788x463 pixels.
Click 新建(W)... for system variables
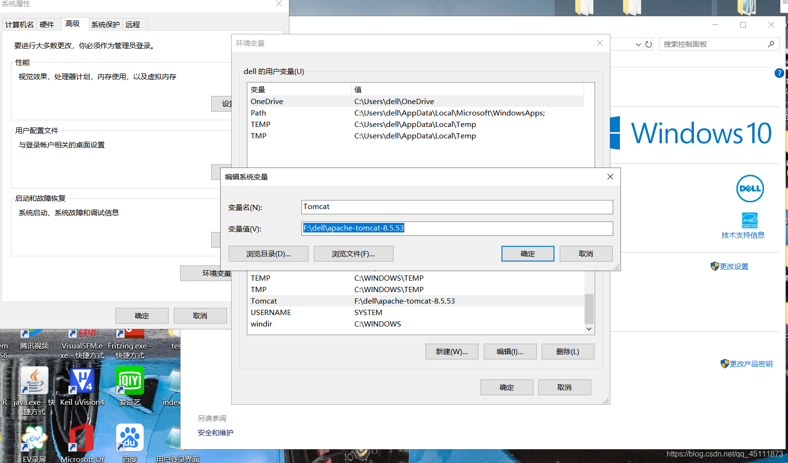pos(452,352)
